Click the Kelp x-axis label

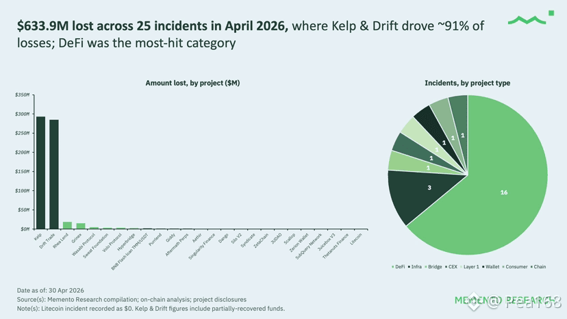click(x=38, y=237)
